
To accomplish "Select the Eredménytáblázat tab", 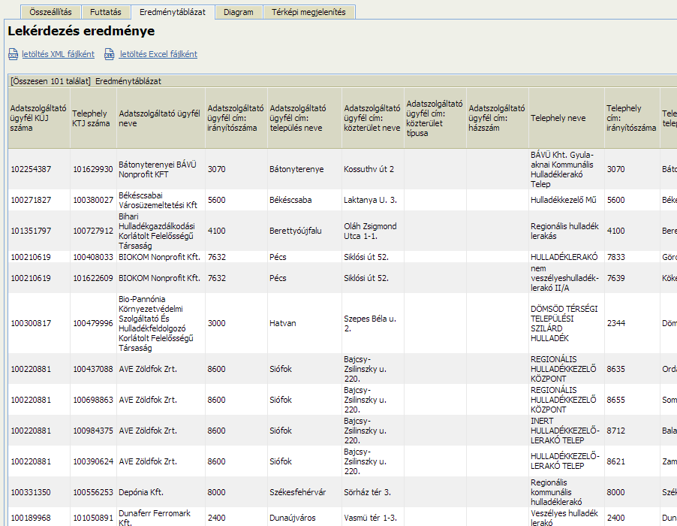I will (173, 12).
